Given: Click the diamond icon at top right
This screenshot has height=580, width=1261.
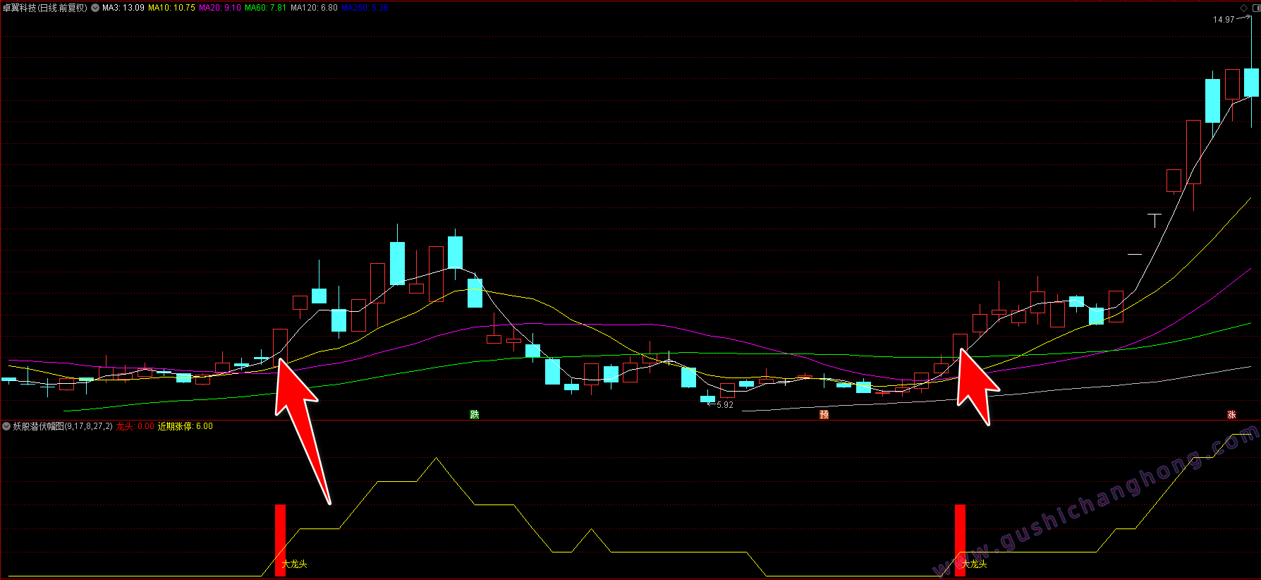Looking at the screenshot, I should (x=1243, y=8).
